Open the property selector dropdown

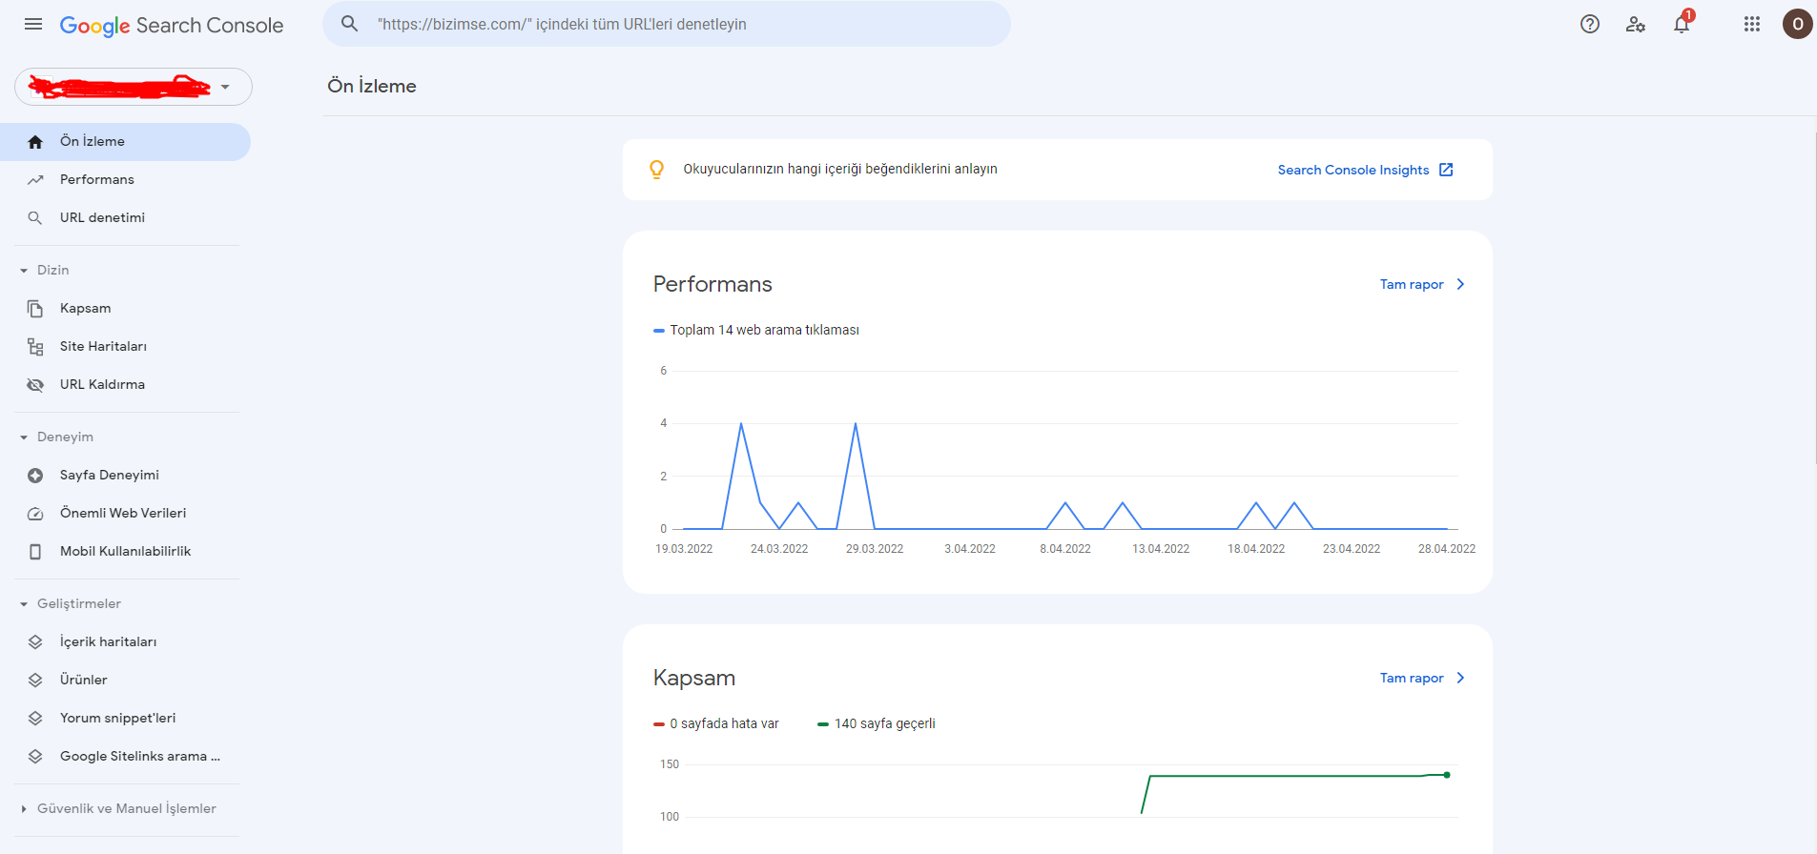click(x=134, y=87)
